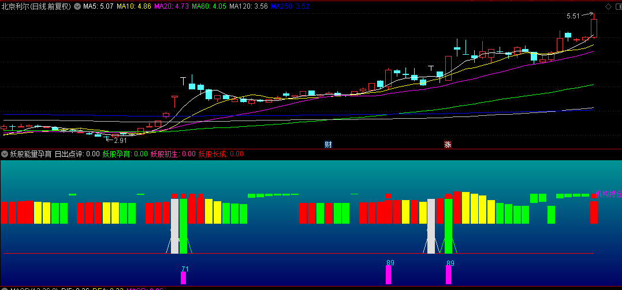Click the 财 financial event marker
The image size is (622, 290).
[328, 145]
